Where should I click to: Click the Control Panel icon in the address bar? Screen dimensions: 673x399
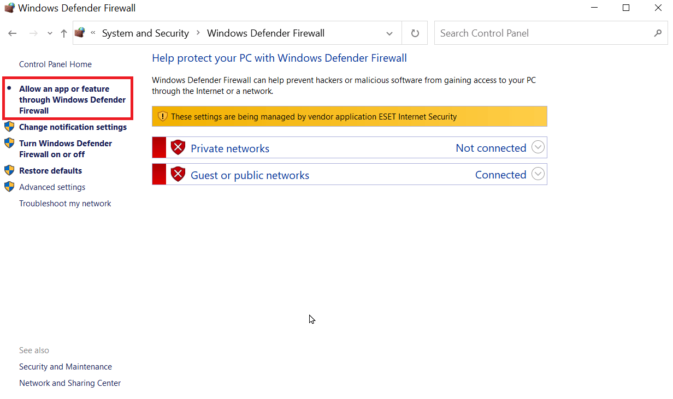[x=79, y=33]
